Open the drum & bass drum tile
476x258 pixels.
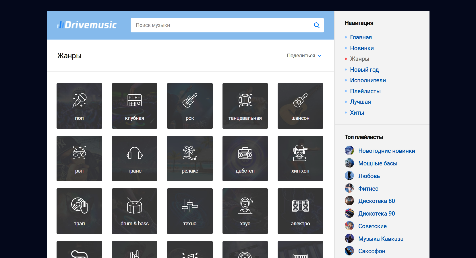(135, 211)
